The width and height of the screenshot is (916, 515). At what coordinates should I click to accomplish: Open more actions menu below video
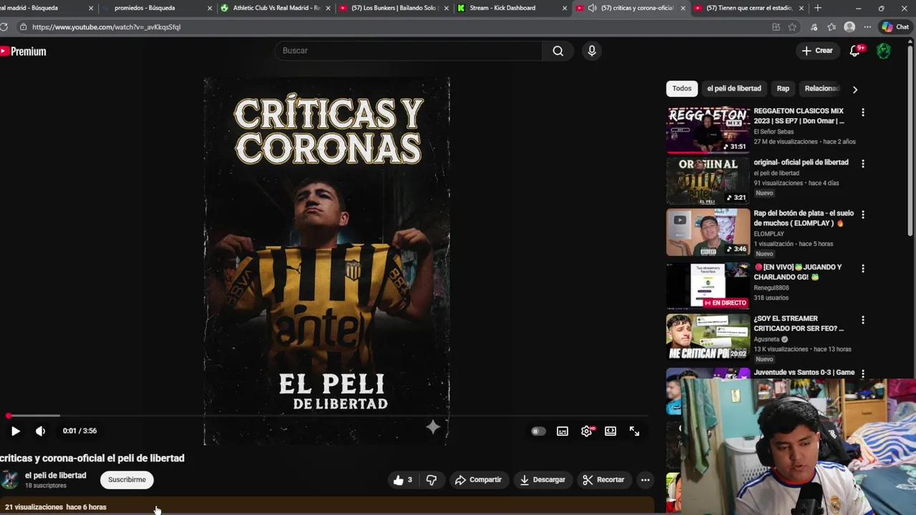pos(645,480)
